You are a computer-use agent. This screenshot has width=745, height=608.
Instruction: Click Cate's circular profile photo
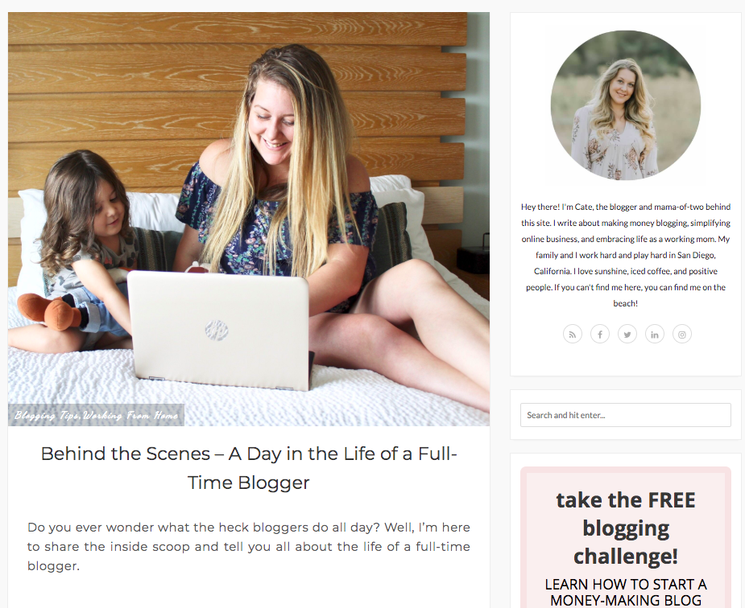click(x=625, y=105)
